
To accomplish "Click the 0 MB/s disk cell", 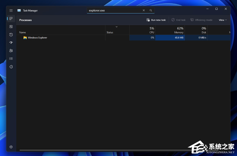I will [196, 38].
